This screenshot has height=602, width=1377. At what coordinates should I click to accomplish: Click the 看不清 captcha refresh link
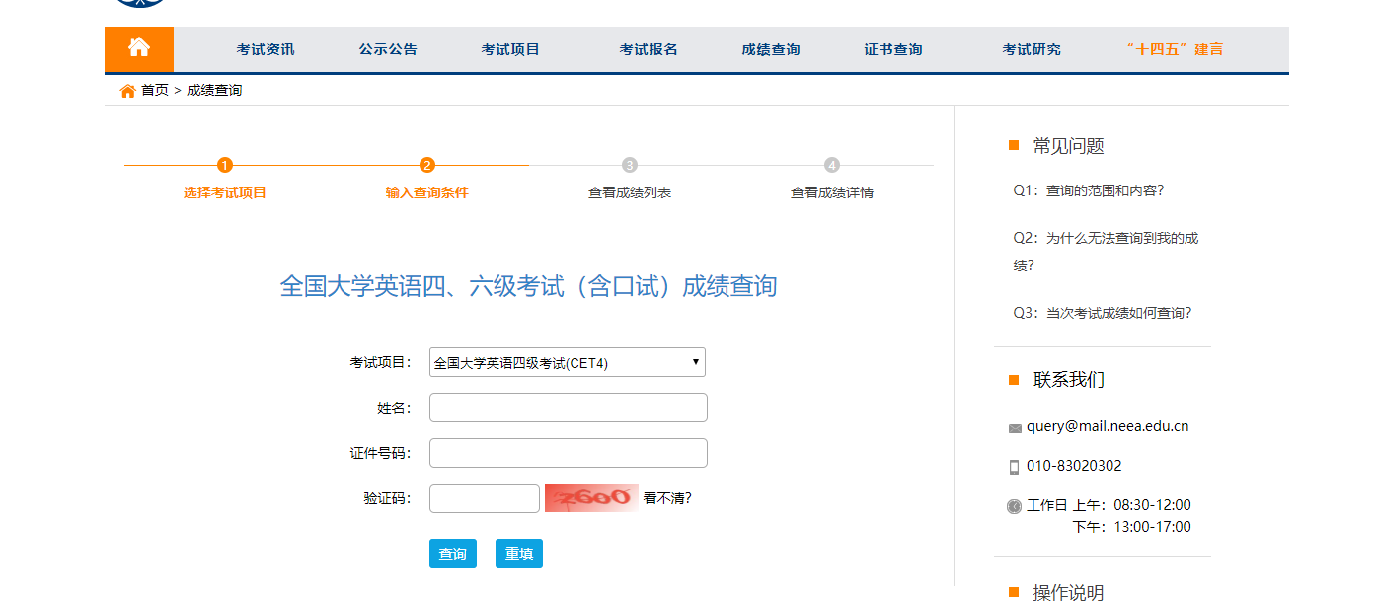pyautogui.click(x=667, y=498)
